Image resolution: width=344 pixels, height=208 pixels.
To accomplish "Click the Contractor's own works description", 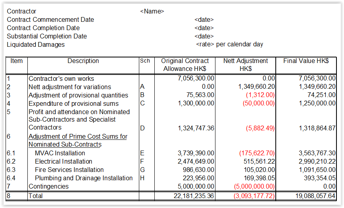I will coord(61,78).
